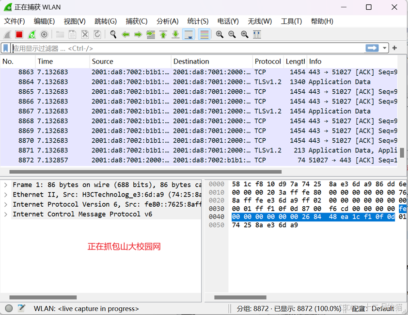This screenshot has height=315, width=408.
Task: Select packet 8864 TLSv1.2 row
Action: (x=199, y=82)
